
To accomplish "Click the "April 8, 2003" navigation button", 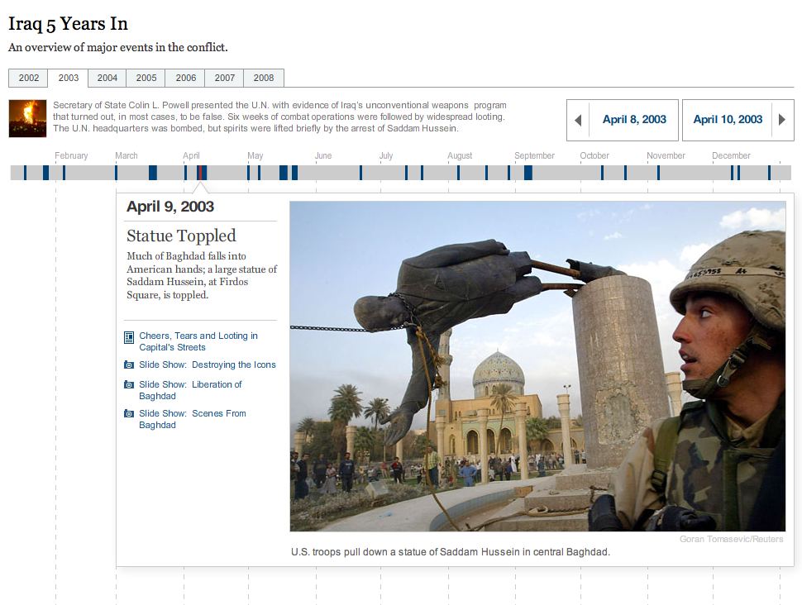I will point(635,120).
